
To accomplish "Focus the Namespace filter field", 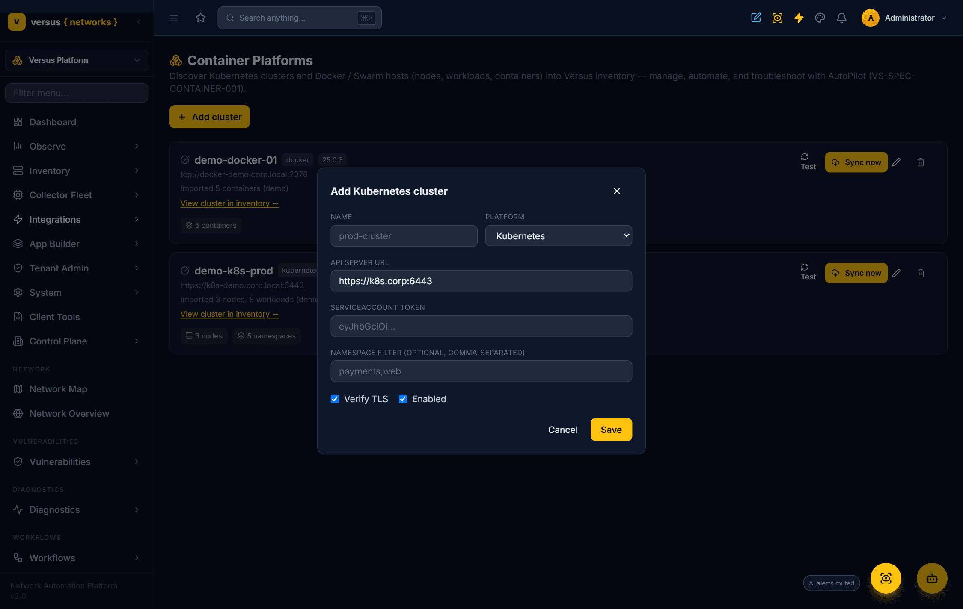I will point(481,371).
